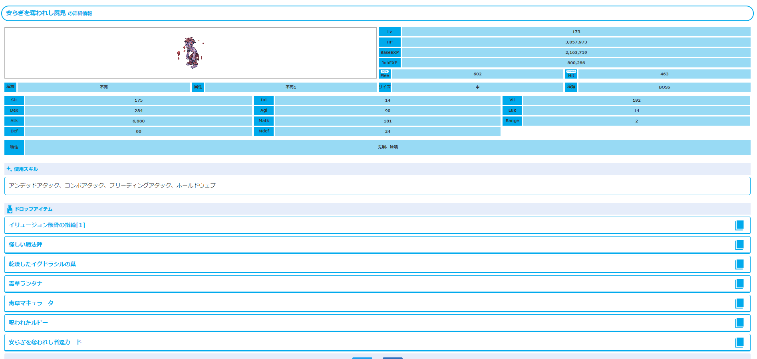Open the book icon on 毒草マキュラータ row
This screenshot has width=757, height=359.
739,304
